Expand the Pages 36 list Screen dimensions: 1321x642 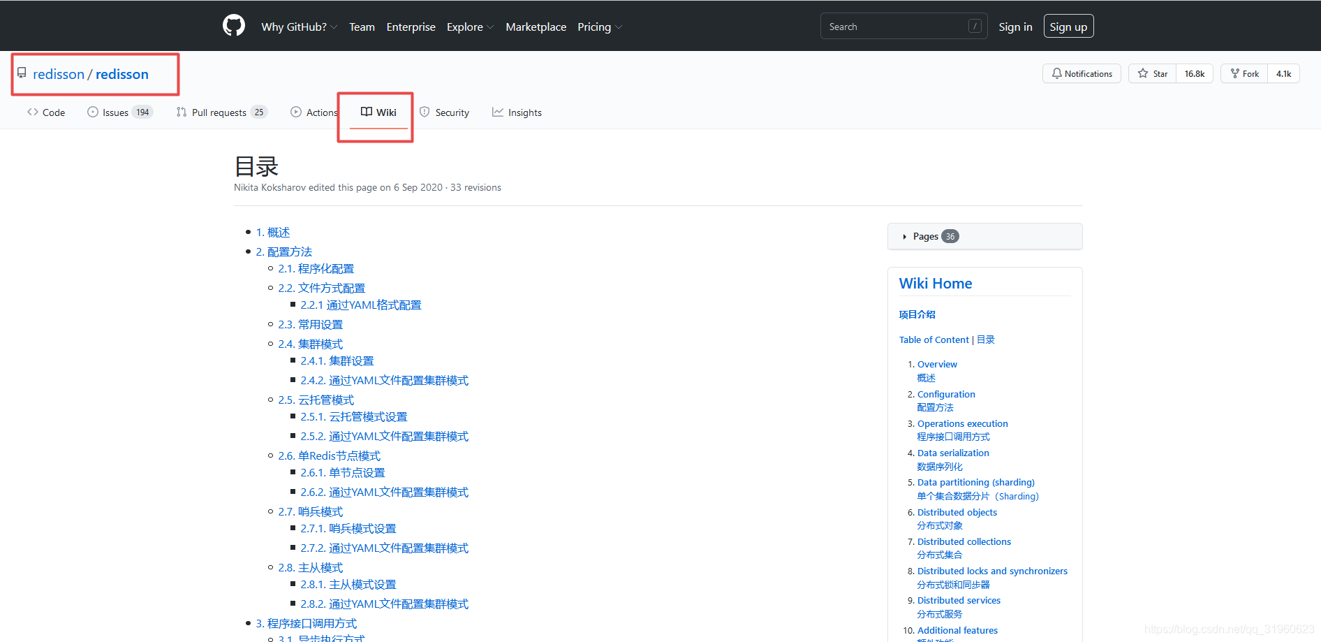coord(984,236)
